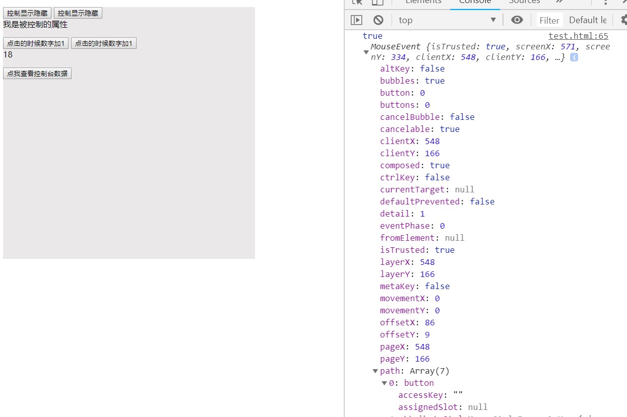Click the counter value '18'

pyautogui.click(x=8, y=54)
